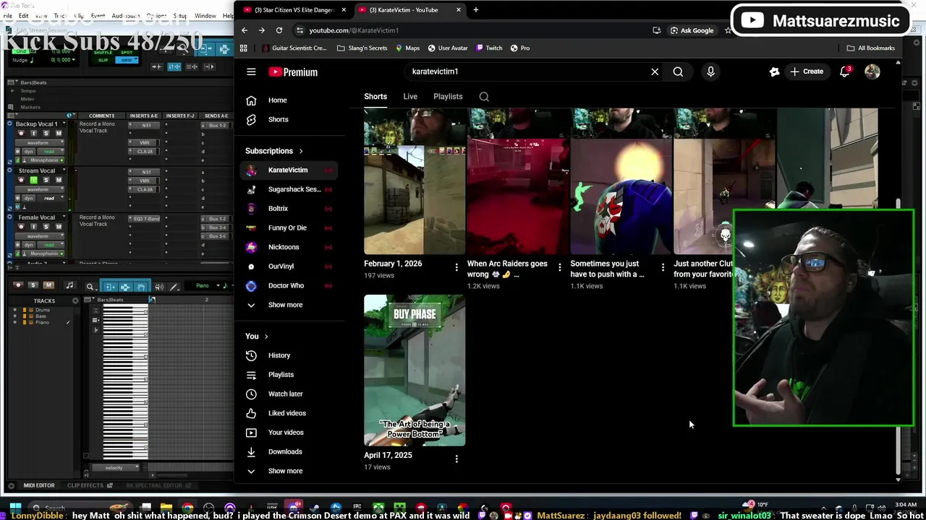Expand the You section heading

(257, 337)
